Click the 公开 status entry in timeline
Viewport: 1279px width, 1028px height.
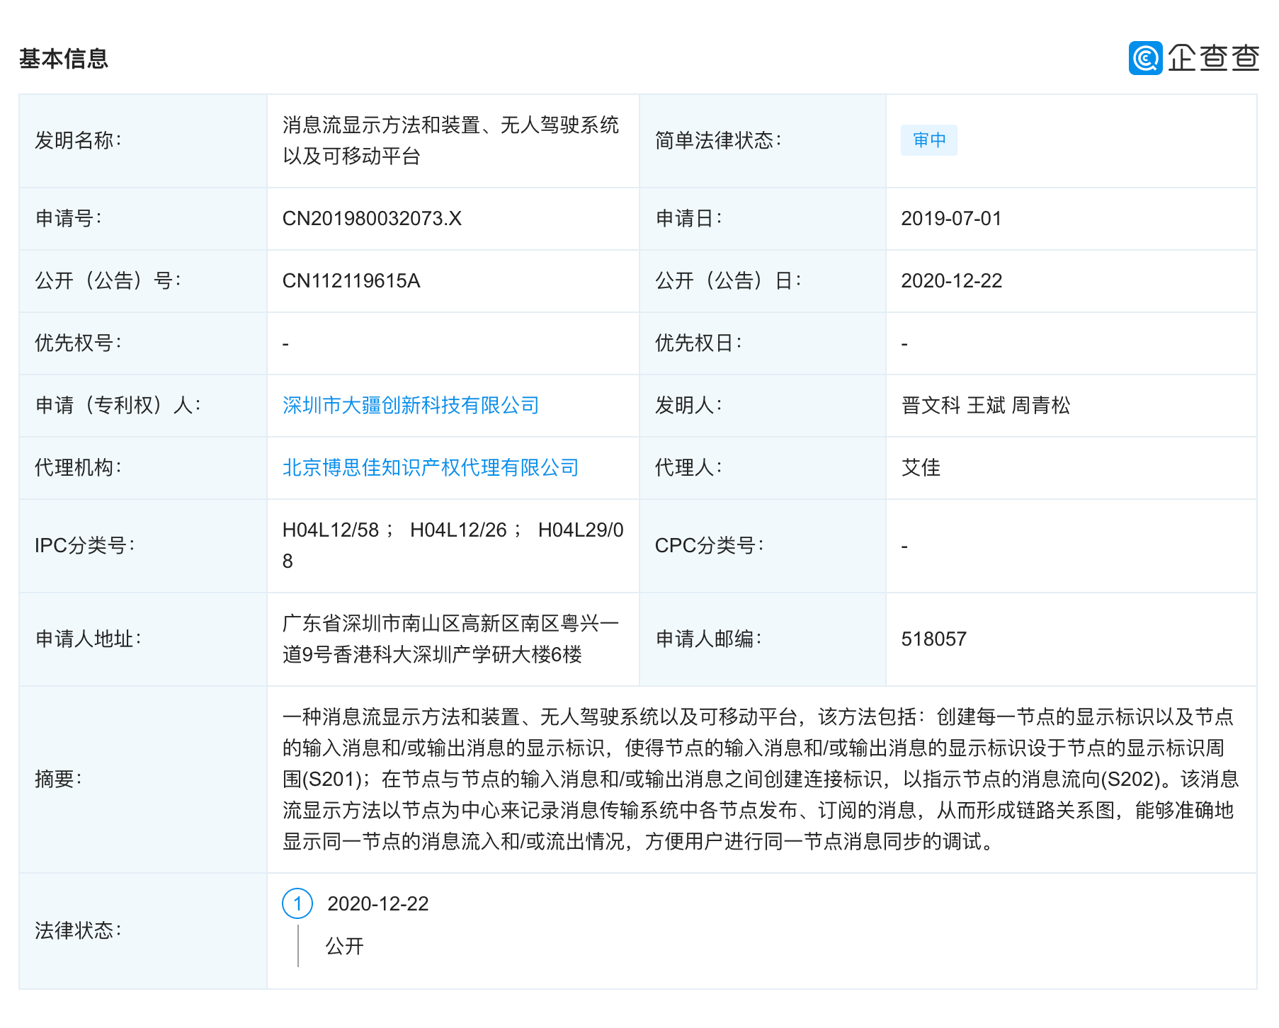coord(344,947)
